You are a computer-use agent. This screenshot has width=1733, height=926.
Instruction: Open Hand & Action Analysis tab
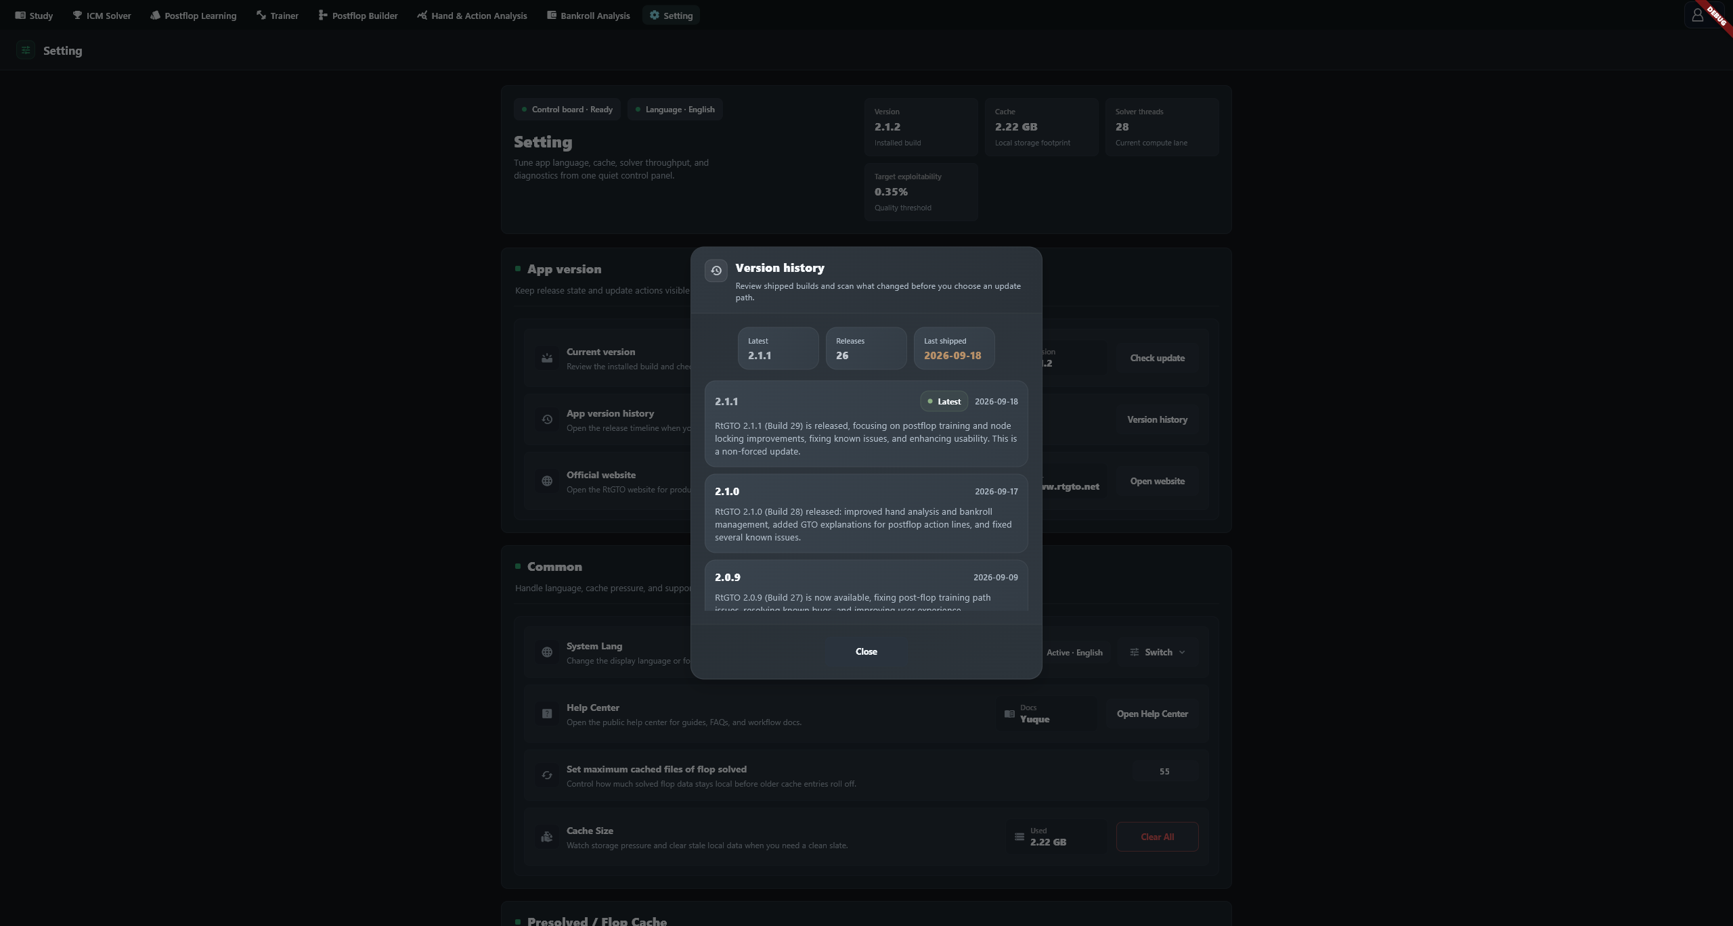[x=472, y=15]
